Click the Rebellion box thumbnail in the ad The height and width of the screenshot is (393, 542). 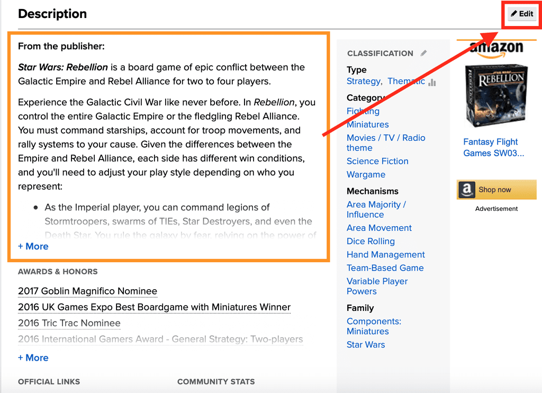[496, 96]
